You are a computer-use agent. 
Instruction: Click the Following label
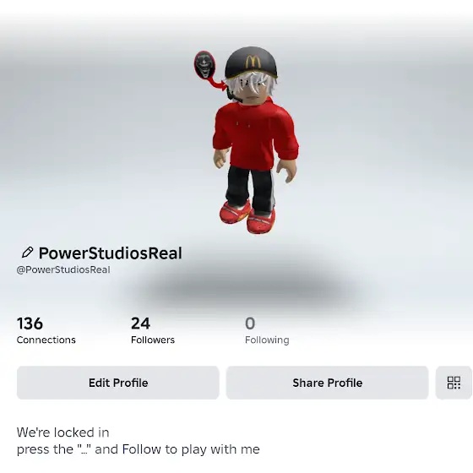point(267,340)
